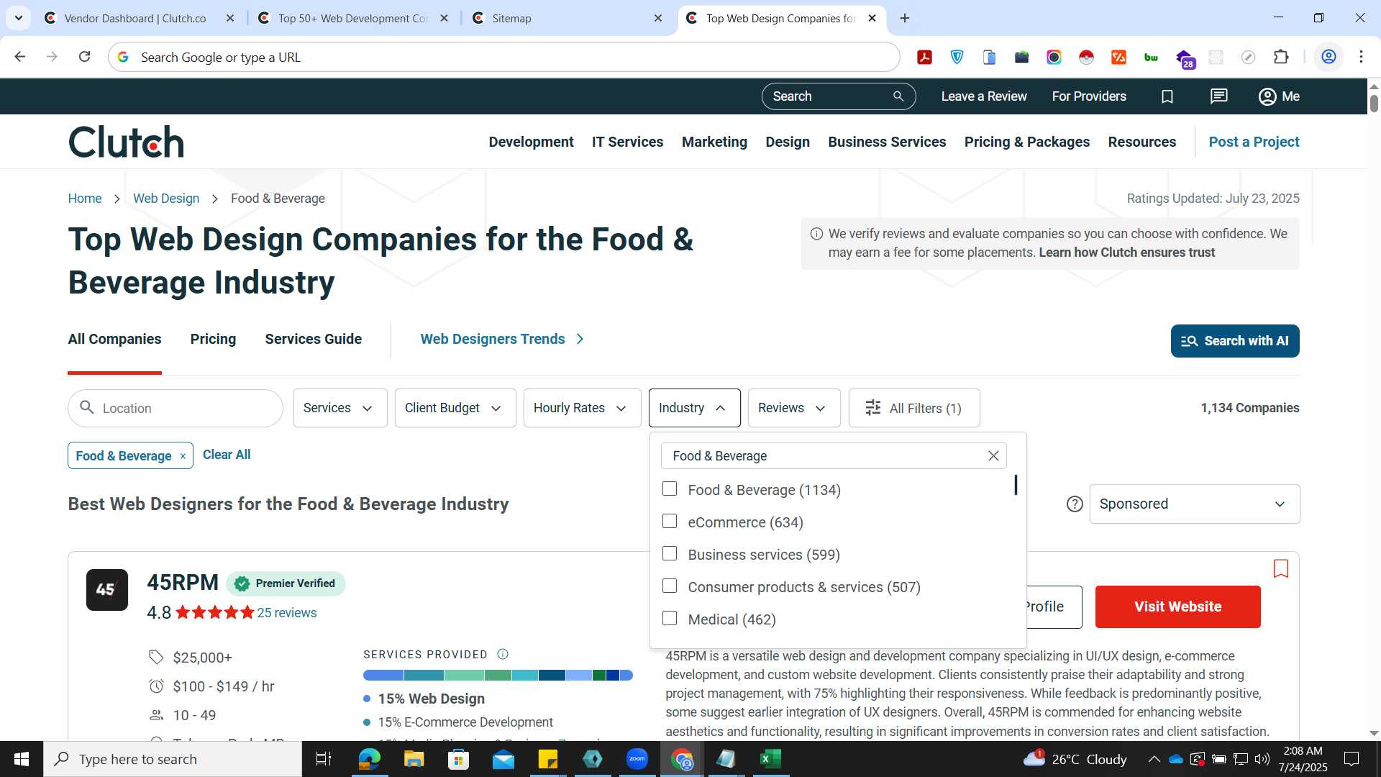Click the help question-mark icon next to Sponsored
Viewport: 1381px width, 777px height.
(1075, 504)
